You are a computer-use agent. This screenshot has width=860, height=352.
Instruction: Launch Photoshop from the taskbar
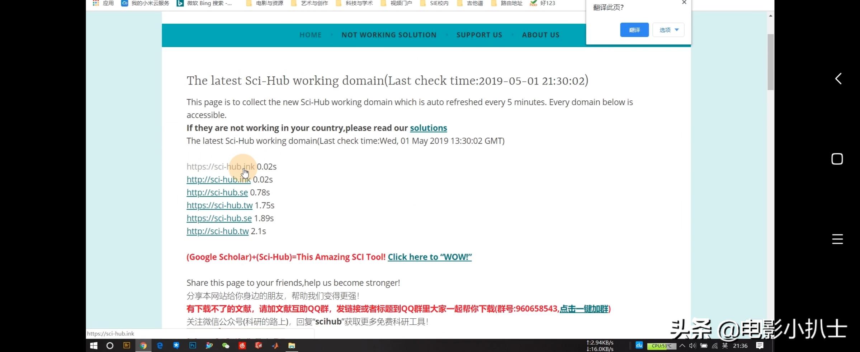tap(193, 346)
